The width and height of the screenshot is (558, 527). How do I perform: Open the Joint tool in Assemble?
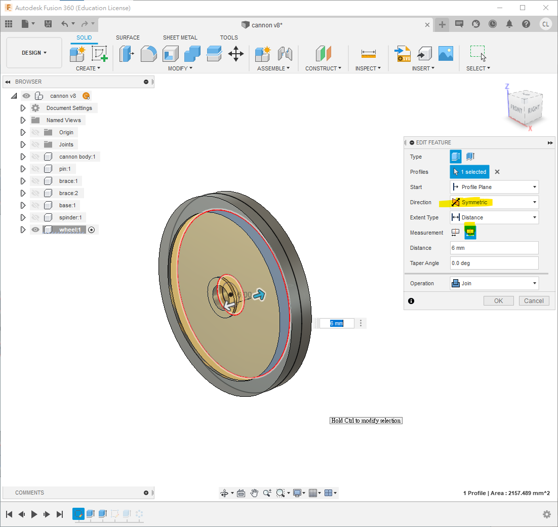coord(285,53)
